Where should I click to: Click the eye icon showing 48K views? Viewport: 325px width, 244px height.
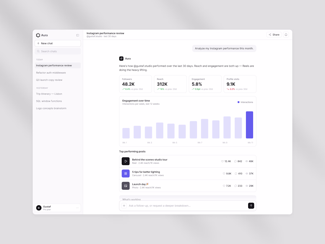click(246, 161)
